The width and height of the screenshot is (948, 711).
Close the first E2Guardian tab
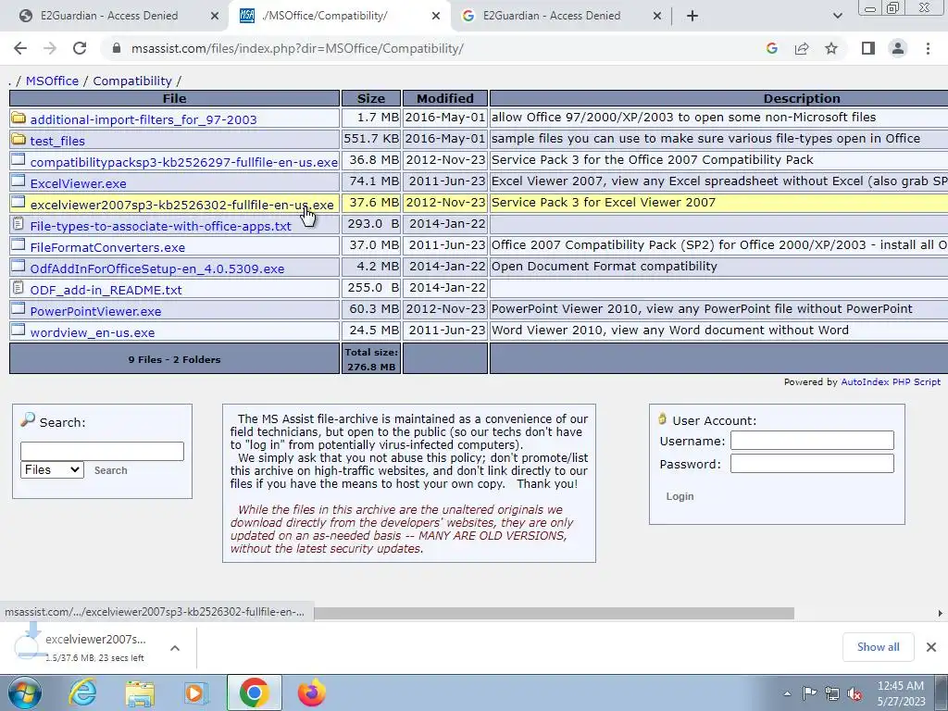[215, 16]
